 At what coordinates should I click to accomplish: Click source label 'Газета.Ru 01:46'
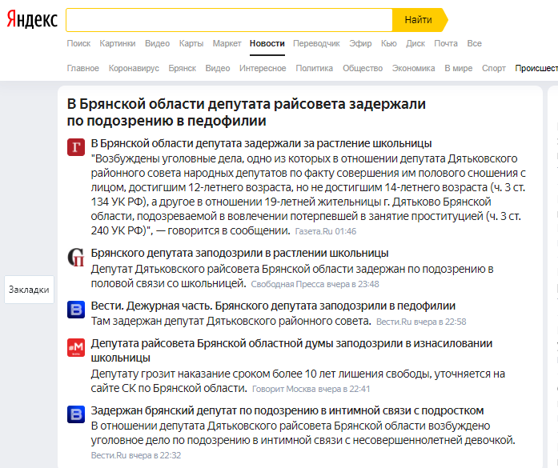(x=326, y=231)
